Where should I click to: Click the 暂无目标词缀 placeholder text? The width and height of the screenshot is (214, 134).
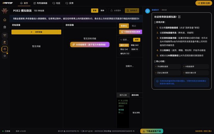click(x=90, y=38)
